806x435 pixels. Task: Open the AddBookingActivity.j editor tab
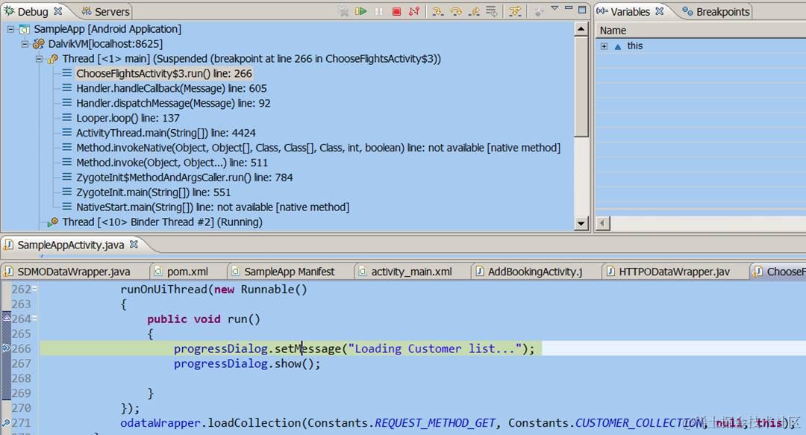534,272
